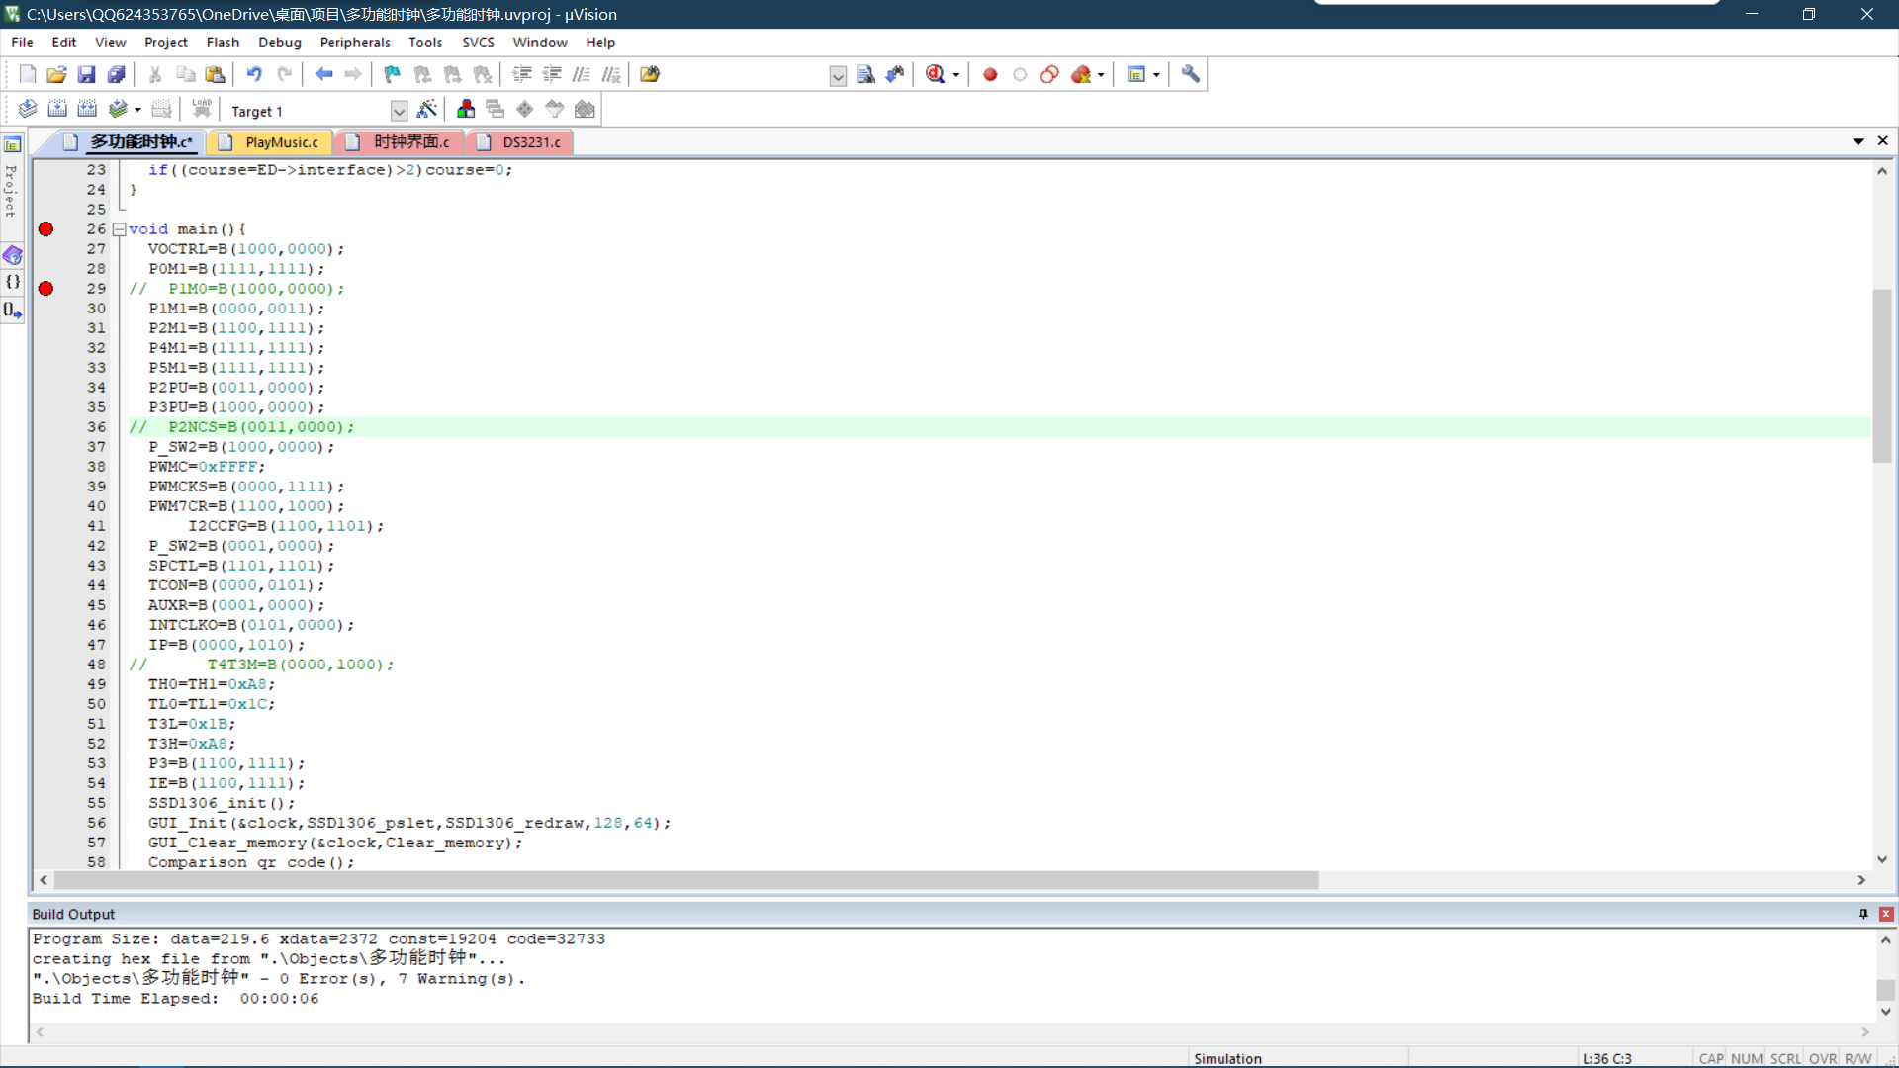
Task: Collapse the main function at line 26
Action: tap(120, 229)
